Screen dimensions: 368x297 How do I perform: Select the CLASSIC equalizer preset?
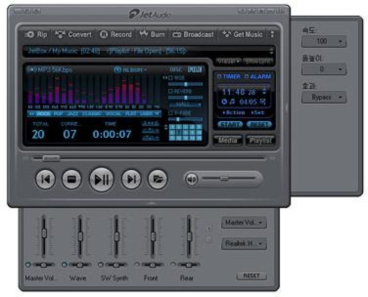coord(92,114)
